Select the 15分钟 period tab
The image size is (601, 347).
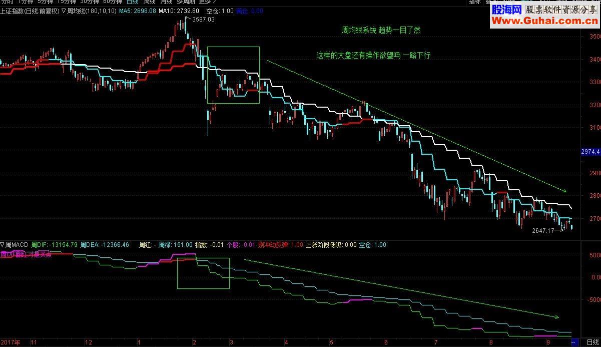tap(68, 2)
